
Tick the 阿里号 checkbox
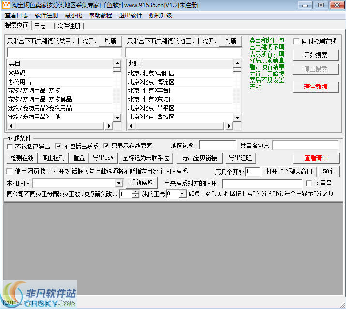(309, 183)
